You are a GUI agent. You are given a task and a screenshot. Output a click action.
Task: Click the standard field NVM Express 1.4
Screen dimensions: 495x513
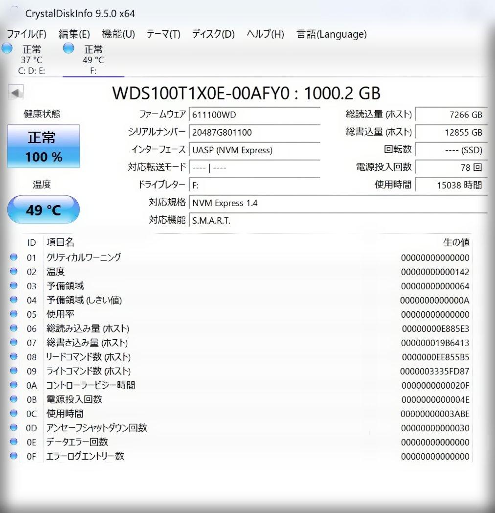[338, 203]
